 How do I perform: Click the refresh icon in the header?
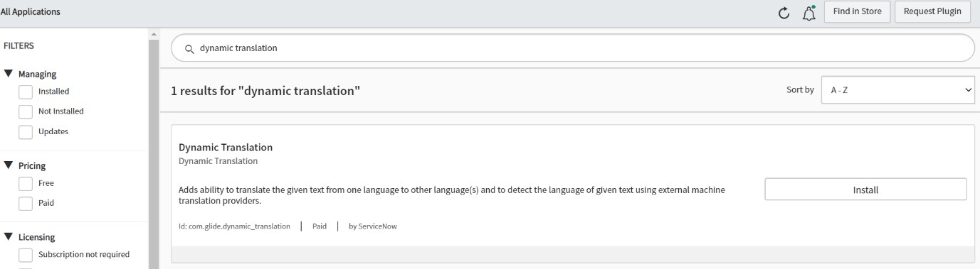pyautogui.click(x=784, y=12)
